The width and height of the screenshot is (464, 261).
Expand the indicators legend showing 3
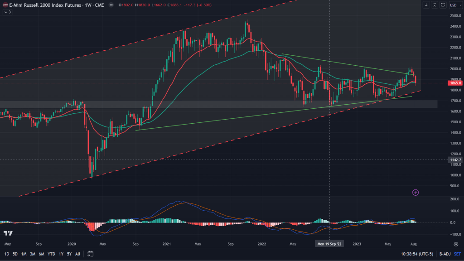(x=7, y=12)
